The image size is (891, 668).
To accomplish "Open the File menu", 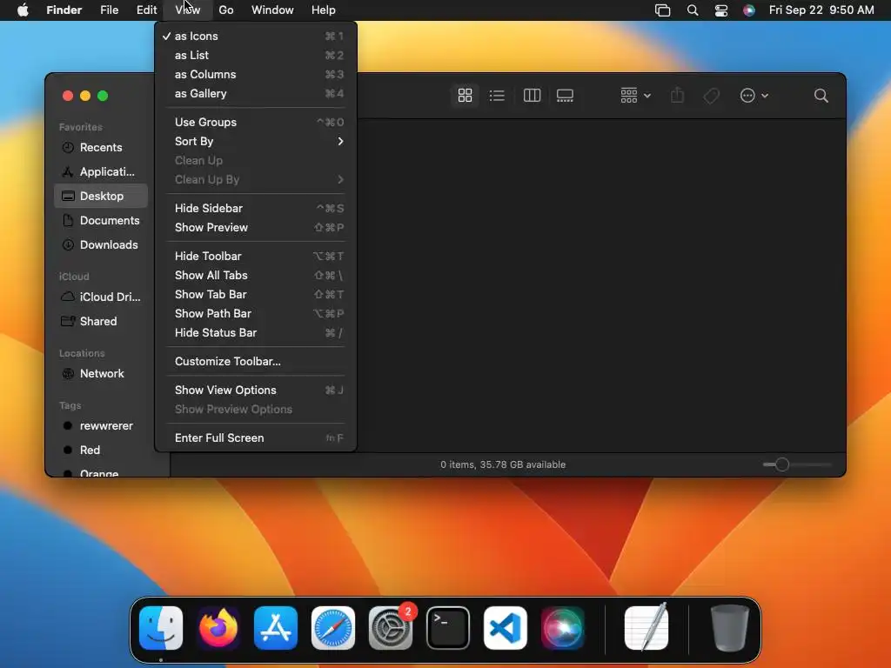I will tap(109, 10).
